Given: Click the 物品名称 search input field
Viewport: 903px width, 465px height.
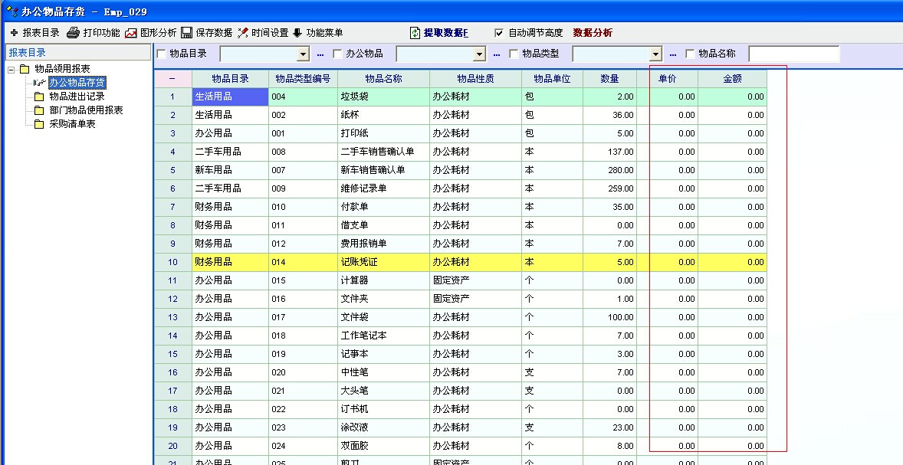Looking at the screenshot, I should [793, 54].
